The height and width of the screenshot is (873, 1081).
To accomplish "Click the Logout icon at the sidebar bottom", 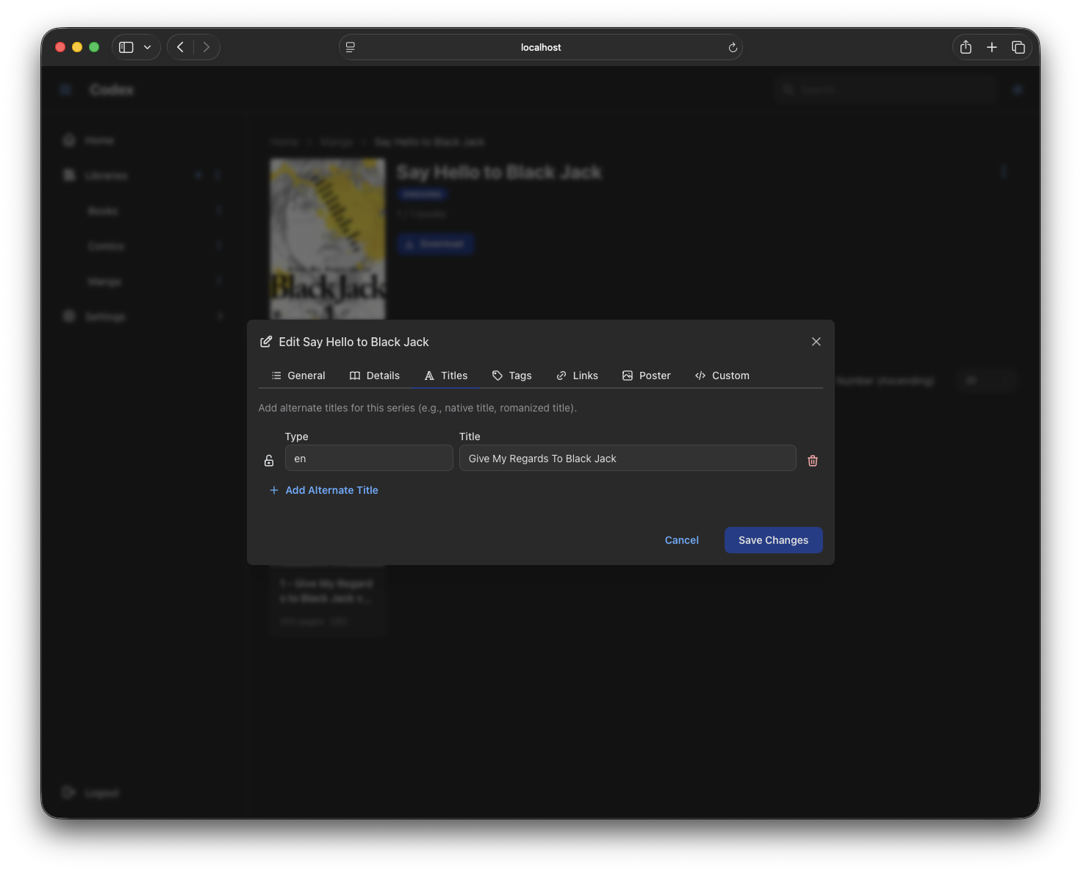I will click(68, 792).
